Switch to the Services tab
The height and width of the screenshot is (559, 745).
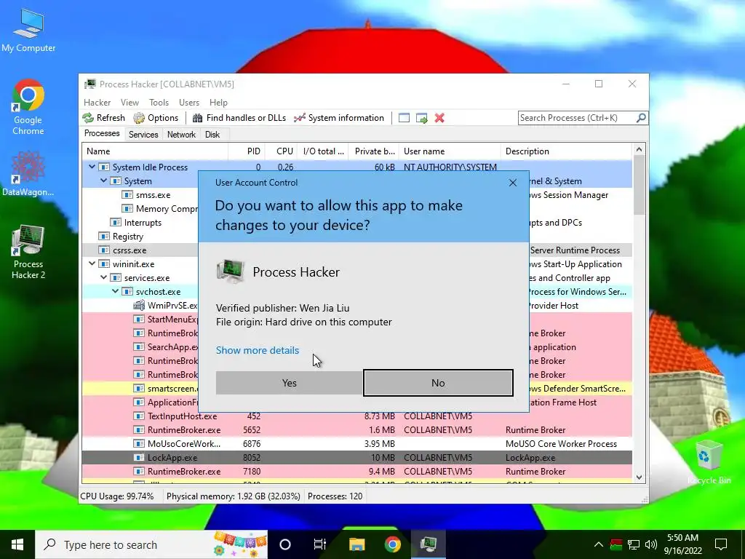pyautogui.click(x=143, y=135)
